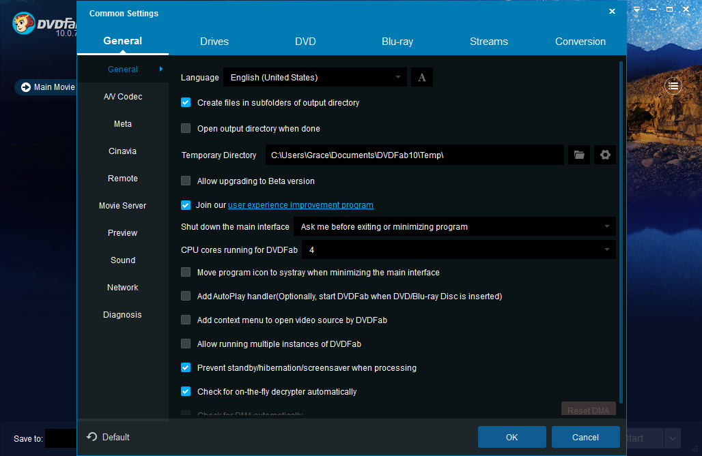Screen dimensions: 702x456
Task: Click the Default reset arrow icon
Action: 92,437
